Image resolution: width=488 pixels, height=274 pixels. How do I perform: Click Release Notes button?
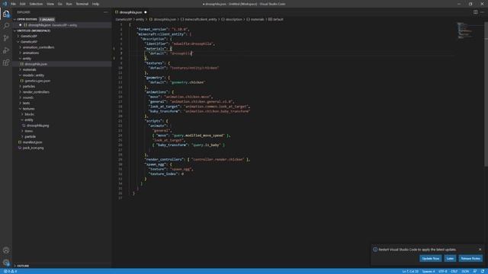[470, 259]
